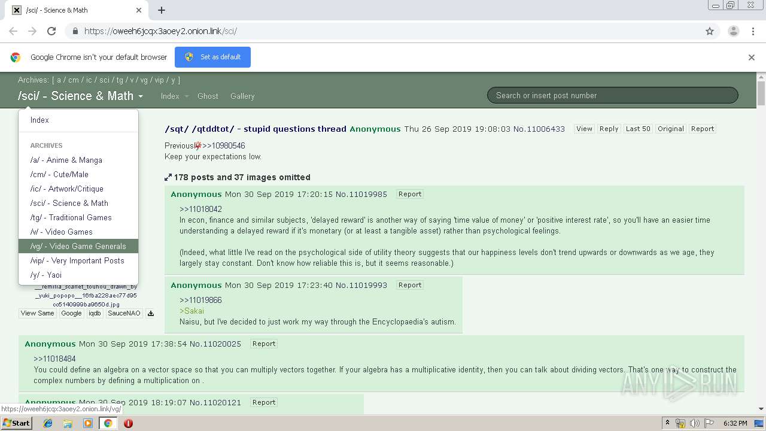This screenshot has width=766, height=431.
Task: Close the /sci/ - Science & Math tab
Action: (x=139, y=10)
